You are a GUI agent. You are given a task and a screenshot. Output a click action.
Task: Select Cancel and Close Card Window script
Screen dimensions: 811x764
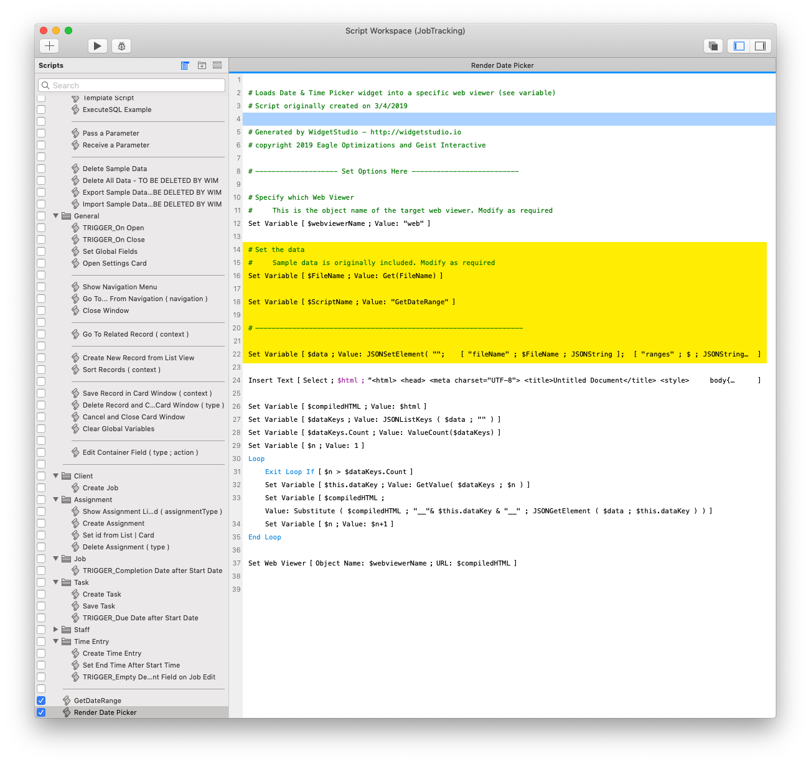[134, 417]
